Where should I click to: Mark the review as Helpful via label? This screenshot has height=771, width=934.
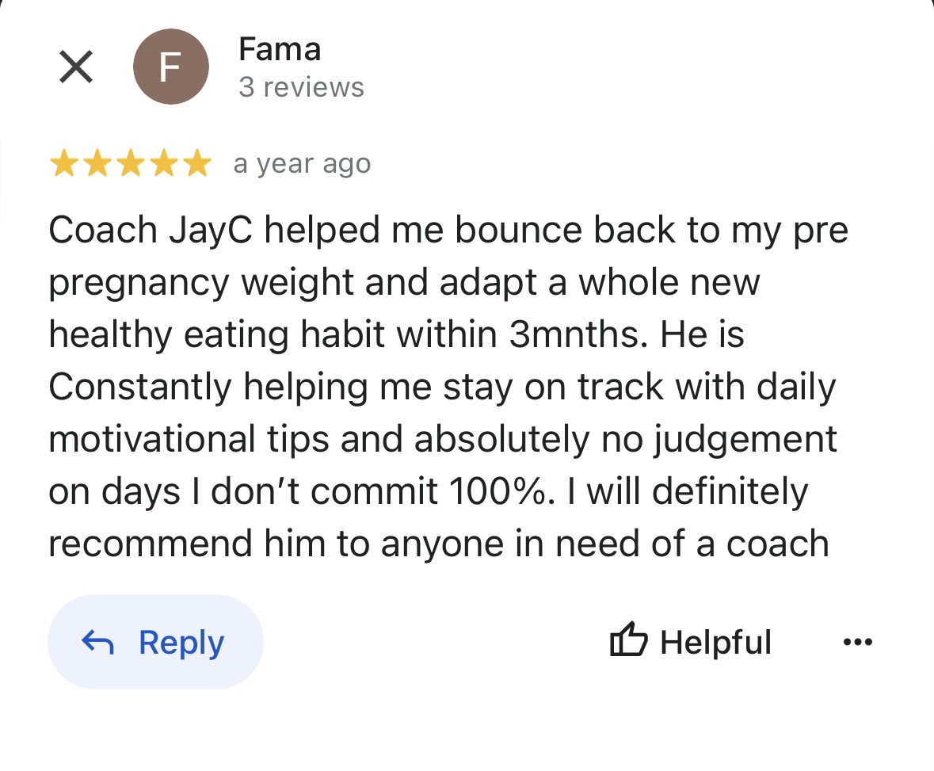click(715, 642)
